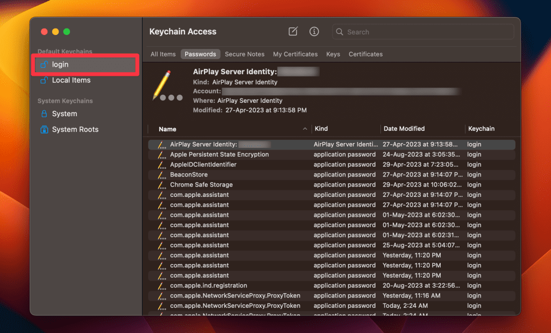Screen dimensions: 551x333
Task: Click the create new keychain item icon
Action: pyautogui.click(x=293, y=32)
